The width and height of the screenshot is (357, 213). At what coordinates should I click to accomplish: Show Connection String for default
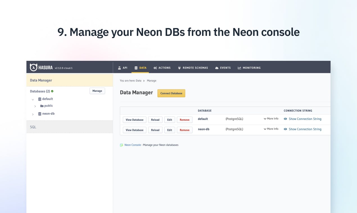coord(305,119)
